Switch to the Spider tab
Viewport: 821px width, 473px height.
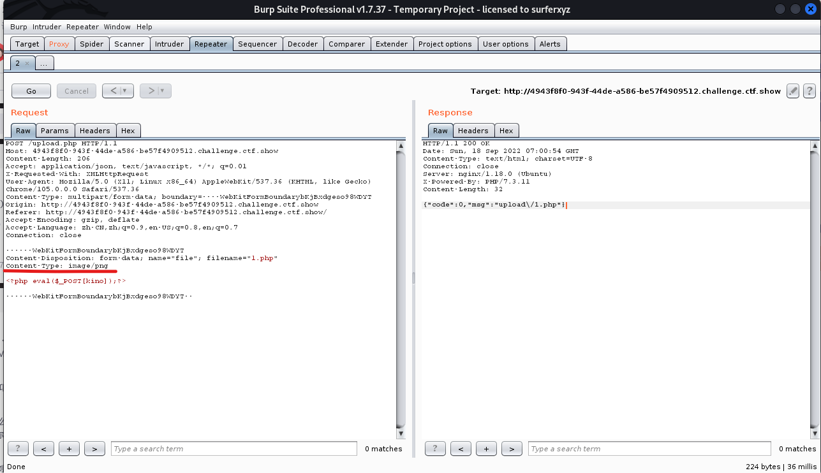pos(91,44)
